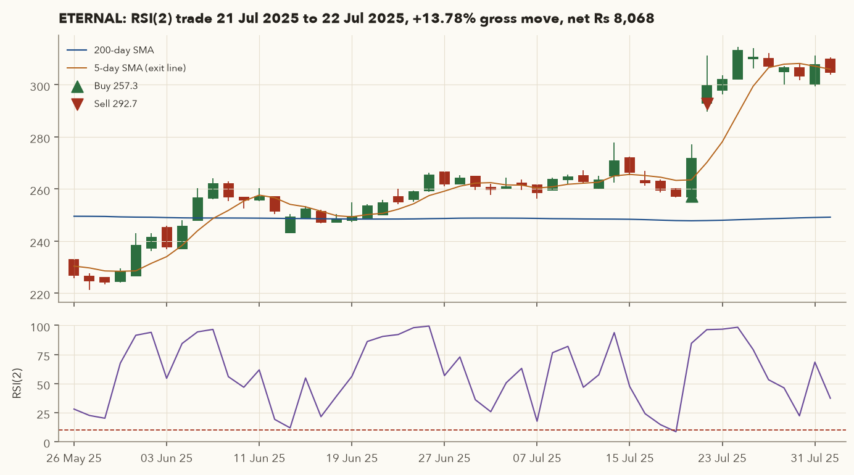Image resolution: width=854 pixels, height=475 pixels.
Task: Click the first red candlestick at 26 May 25
Action: [74, 268]
